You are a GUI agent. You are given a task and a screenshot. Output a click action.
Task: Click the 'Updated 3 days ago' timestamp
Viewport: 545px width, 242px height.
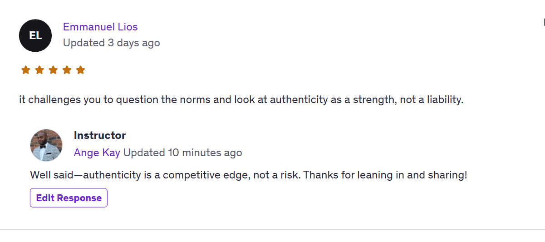pyautogui.click(x=111, y=43)
